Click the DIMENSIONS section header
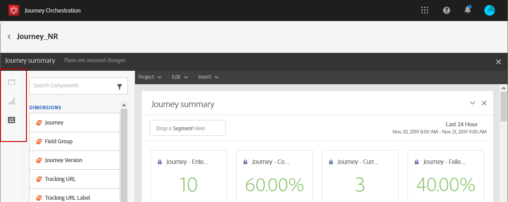Viewport: 508px width, 202px height. (x=45, y=107)
